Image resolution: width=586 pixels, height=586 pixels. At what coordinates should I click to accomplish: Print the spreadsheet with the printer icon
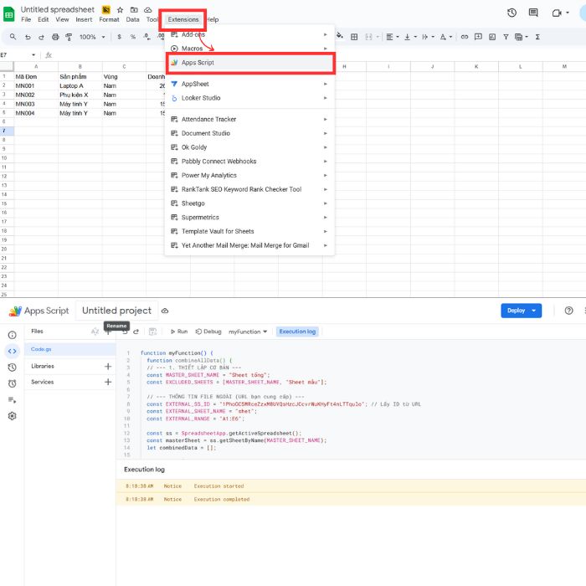55,37
